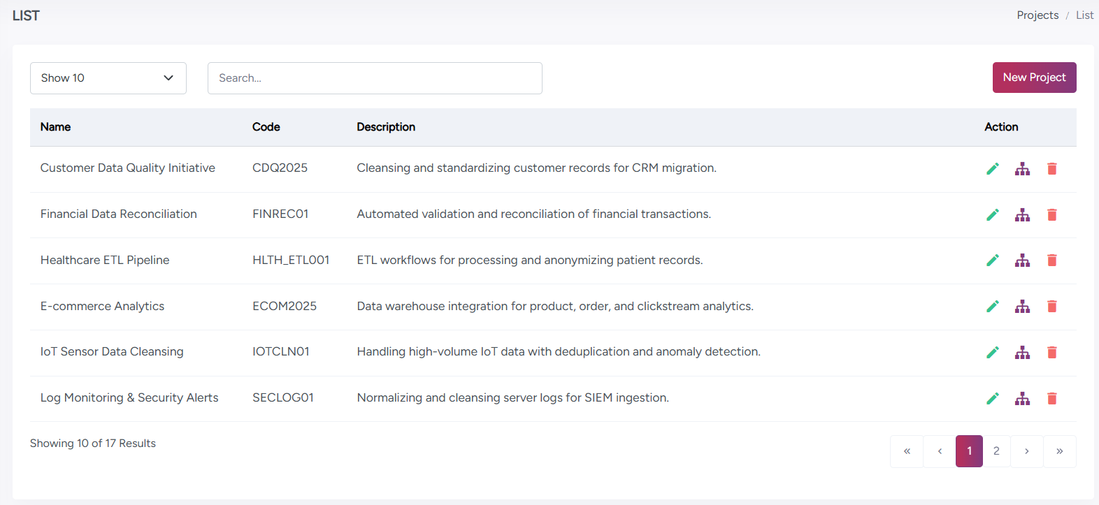Open the Projects breadcrumb link
Screen dimensions: 1099x505
[1037, 15]
